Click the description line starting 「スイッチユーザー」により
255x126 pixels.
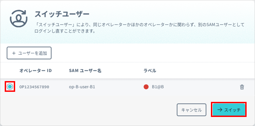point(140,25)
